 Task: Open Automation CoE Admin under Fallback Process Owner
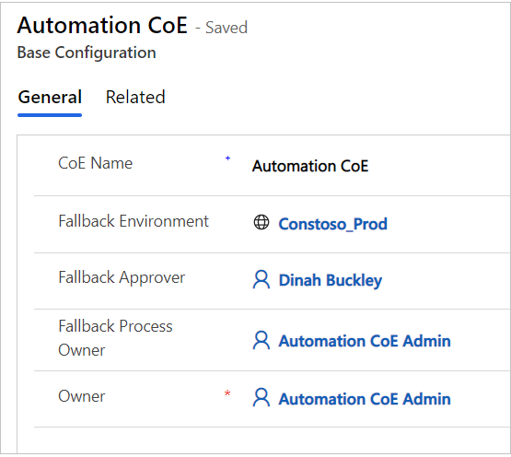click(365, 341)
